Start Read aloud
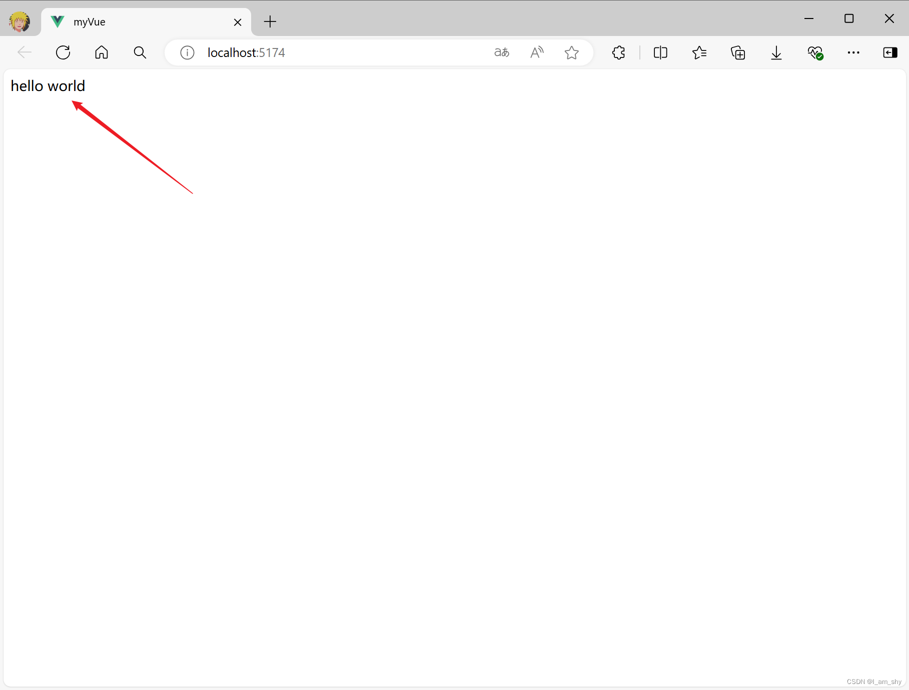909x690 pixels. pyautogui.click(x=537, y=52)
